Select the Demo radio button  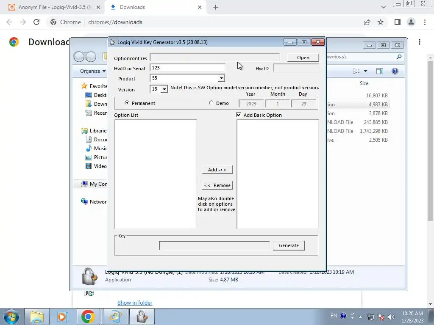coord(211,103)
